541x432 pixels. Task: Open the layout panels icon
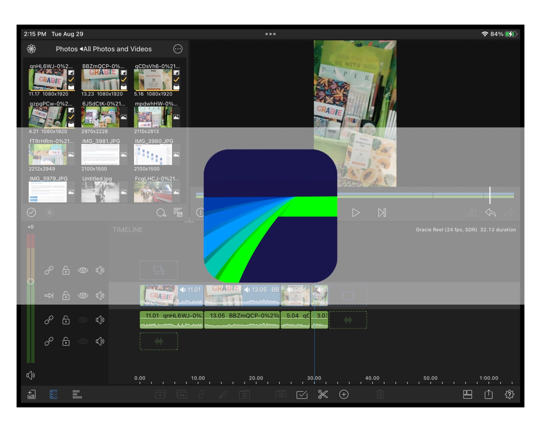click(x=468, y=394)
